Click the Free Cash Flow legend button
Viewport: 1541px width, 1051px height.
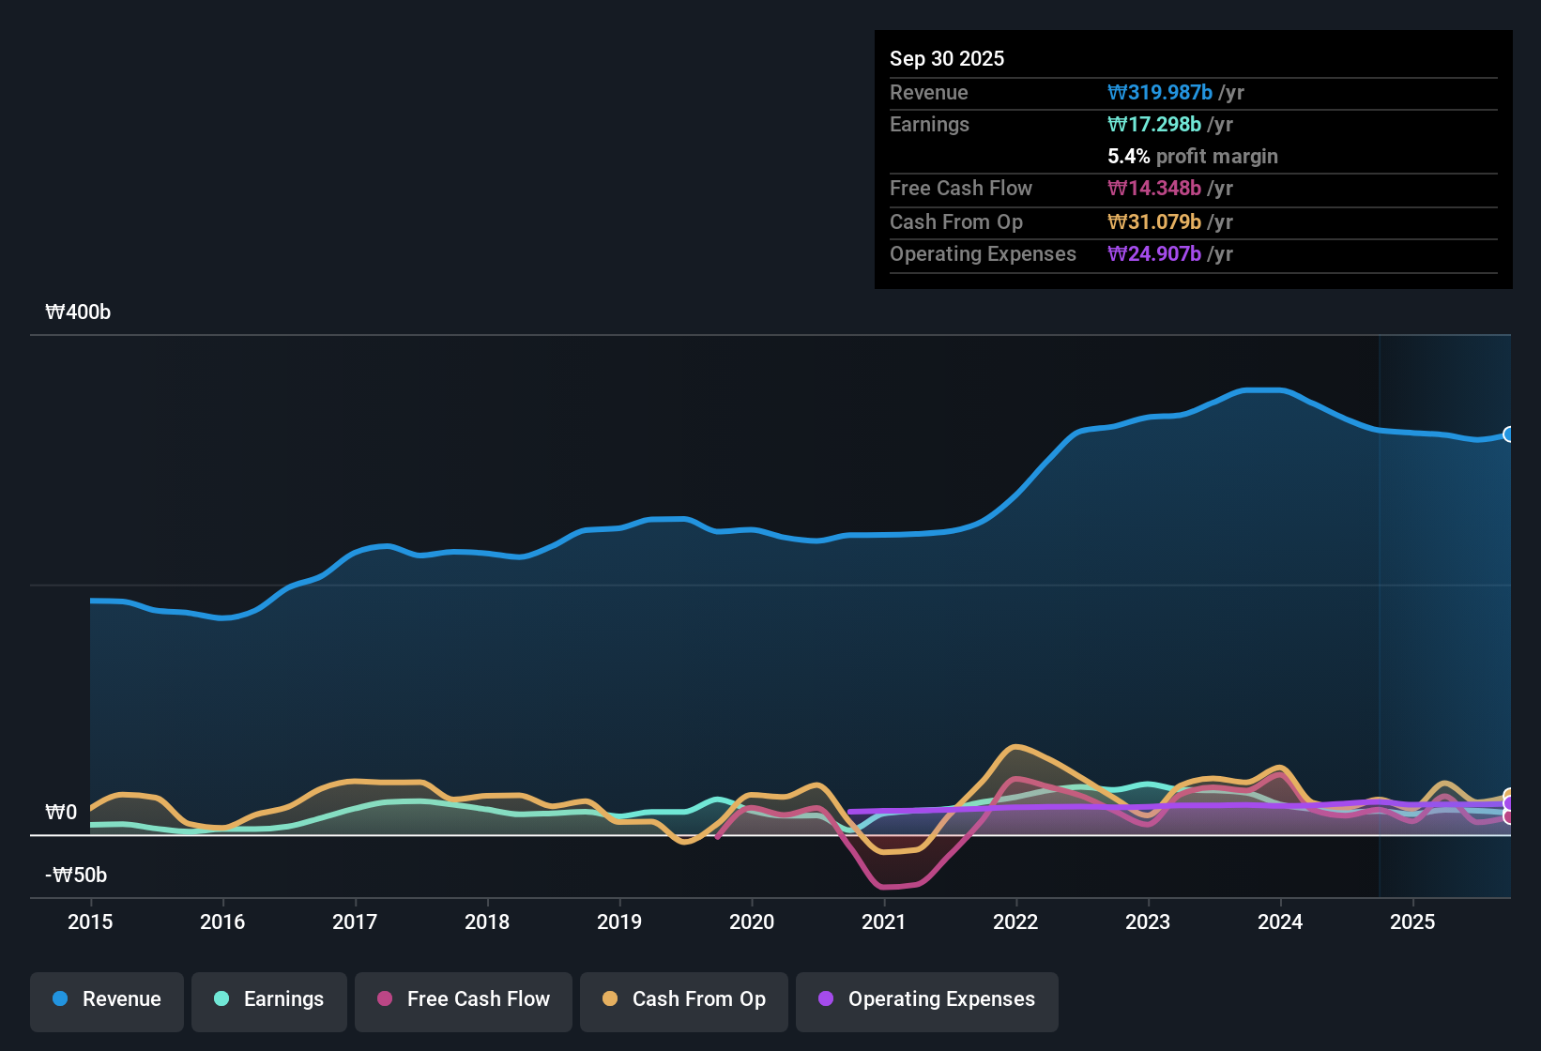point(463,1000)
